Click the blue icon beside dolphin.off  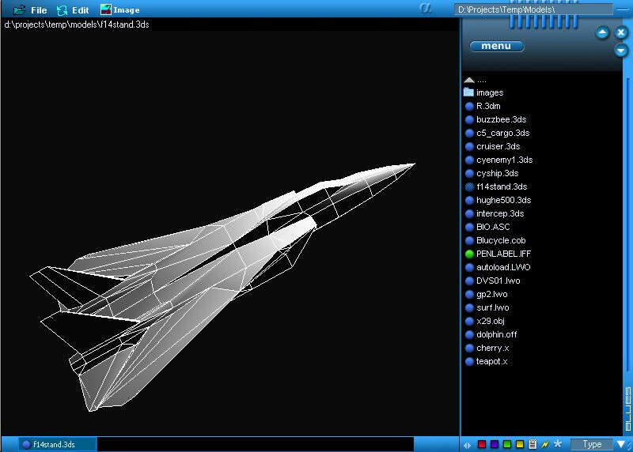point(469,335)
